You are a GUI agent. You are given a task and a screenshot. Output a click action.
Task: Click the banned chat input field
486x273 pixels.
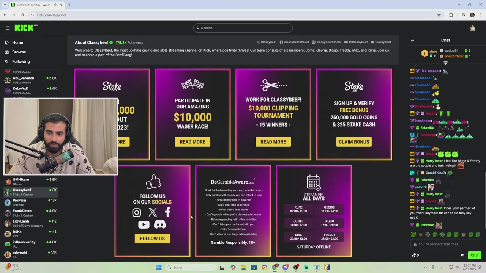coord(445,244)
